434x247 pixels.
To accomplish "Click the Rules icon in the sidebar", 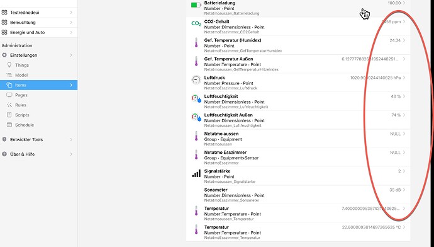I will 9,105.
